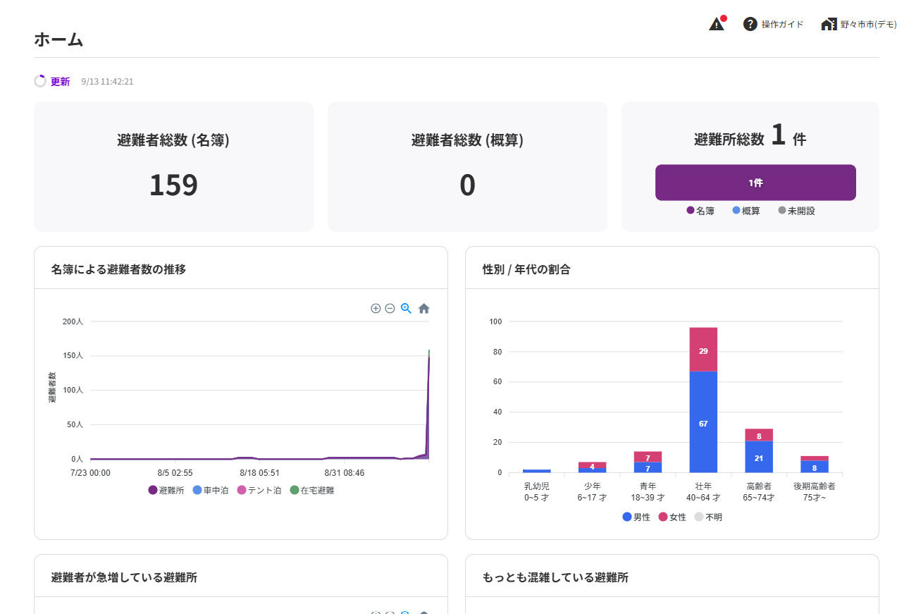909x614 pixels.
Task: Toggle 男性 legend item in gender chart
Action: coord(636,517)
